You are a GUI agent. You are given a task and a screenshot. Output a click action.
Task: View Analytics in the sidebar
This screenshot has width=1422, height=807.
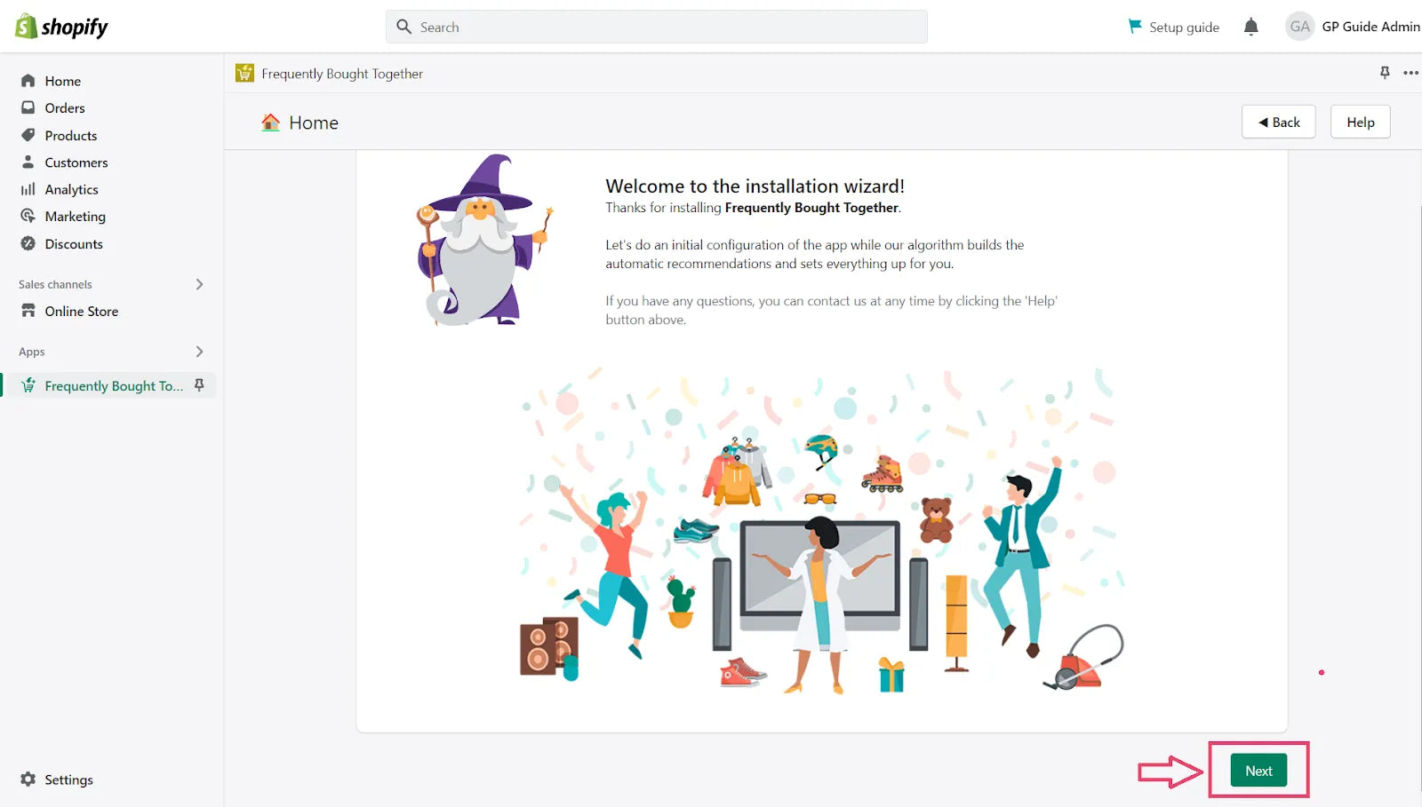coord(72,189)
